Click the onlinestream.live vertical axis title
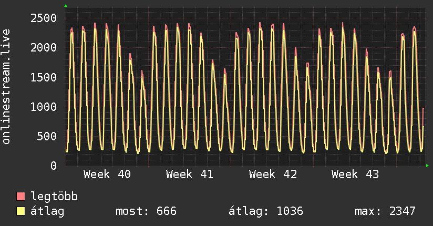 pos(6,87)
